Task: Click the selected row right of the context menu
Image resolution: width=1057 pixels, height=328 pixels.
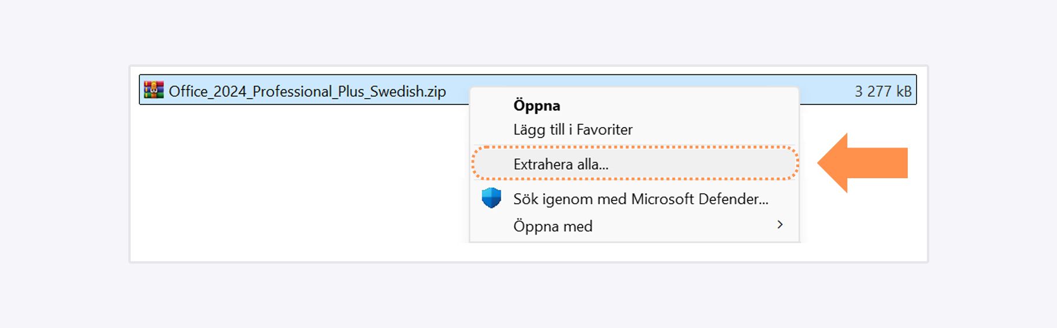Action: [x=825, y=91]
